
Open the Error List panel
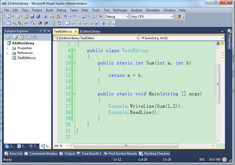(x=13, y=154)
